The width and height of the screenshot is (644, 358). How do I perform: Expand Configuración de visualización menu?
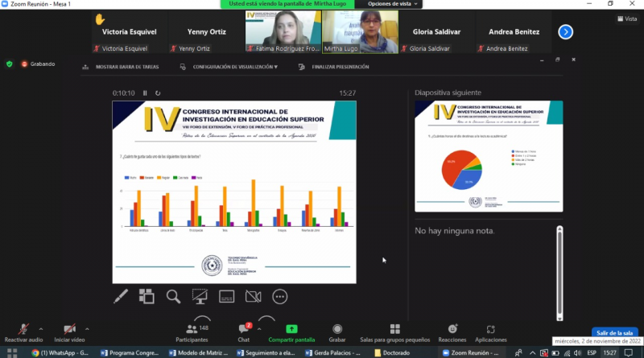click(x=234, y=67)
